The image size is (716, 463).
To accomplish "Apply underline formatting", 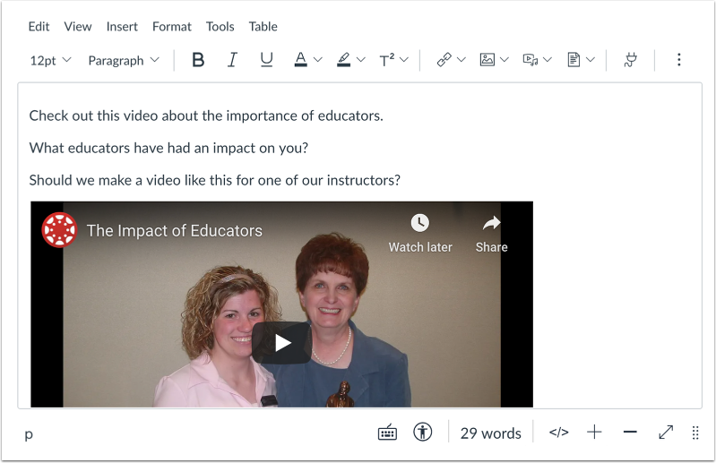I will coord(266,60).
